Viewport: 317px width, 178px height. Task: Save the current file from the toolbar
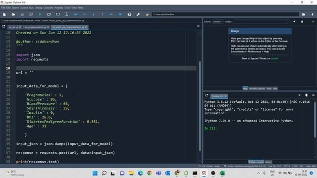coord(22,14)
